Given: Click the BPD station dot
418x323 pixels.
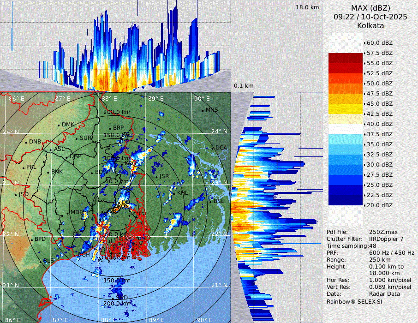Looking at the screenshot, I should [32, 239].
